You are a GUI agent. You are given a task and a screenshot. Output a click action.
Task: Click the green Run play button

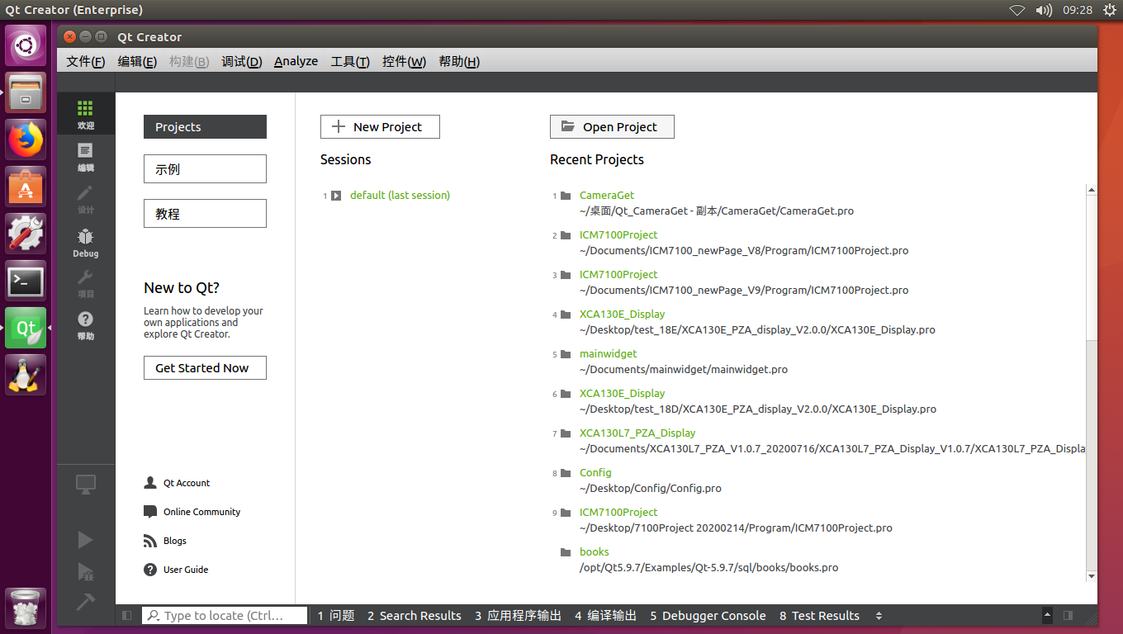point(85,540)
